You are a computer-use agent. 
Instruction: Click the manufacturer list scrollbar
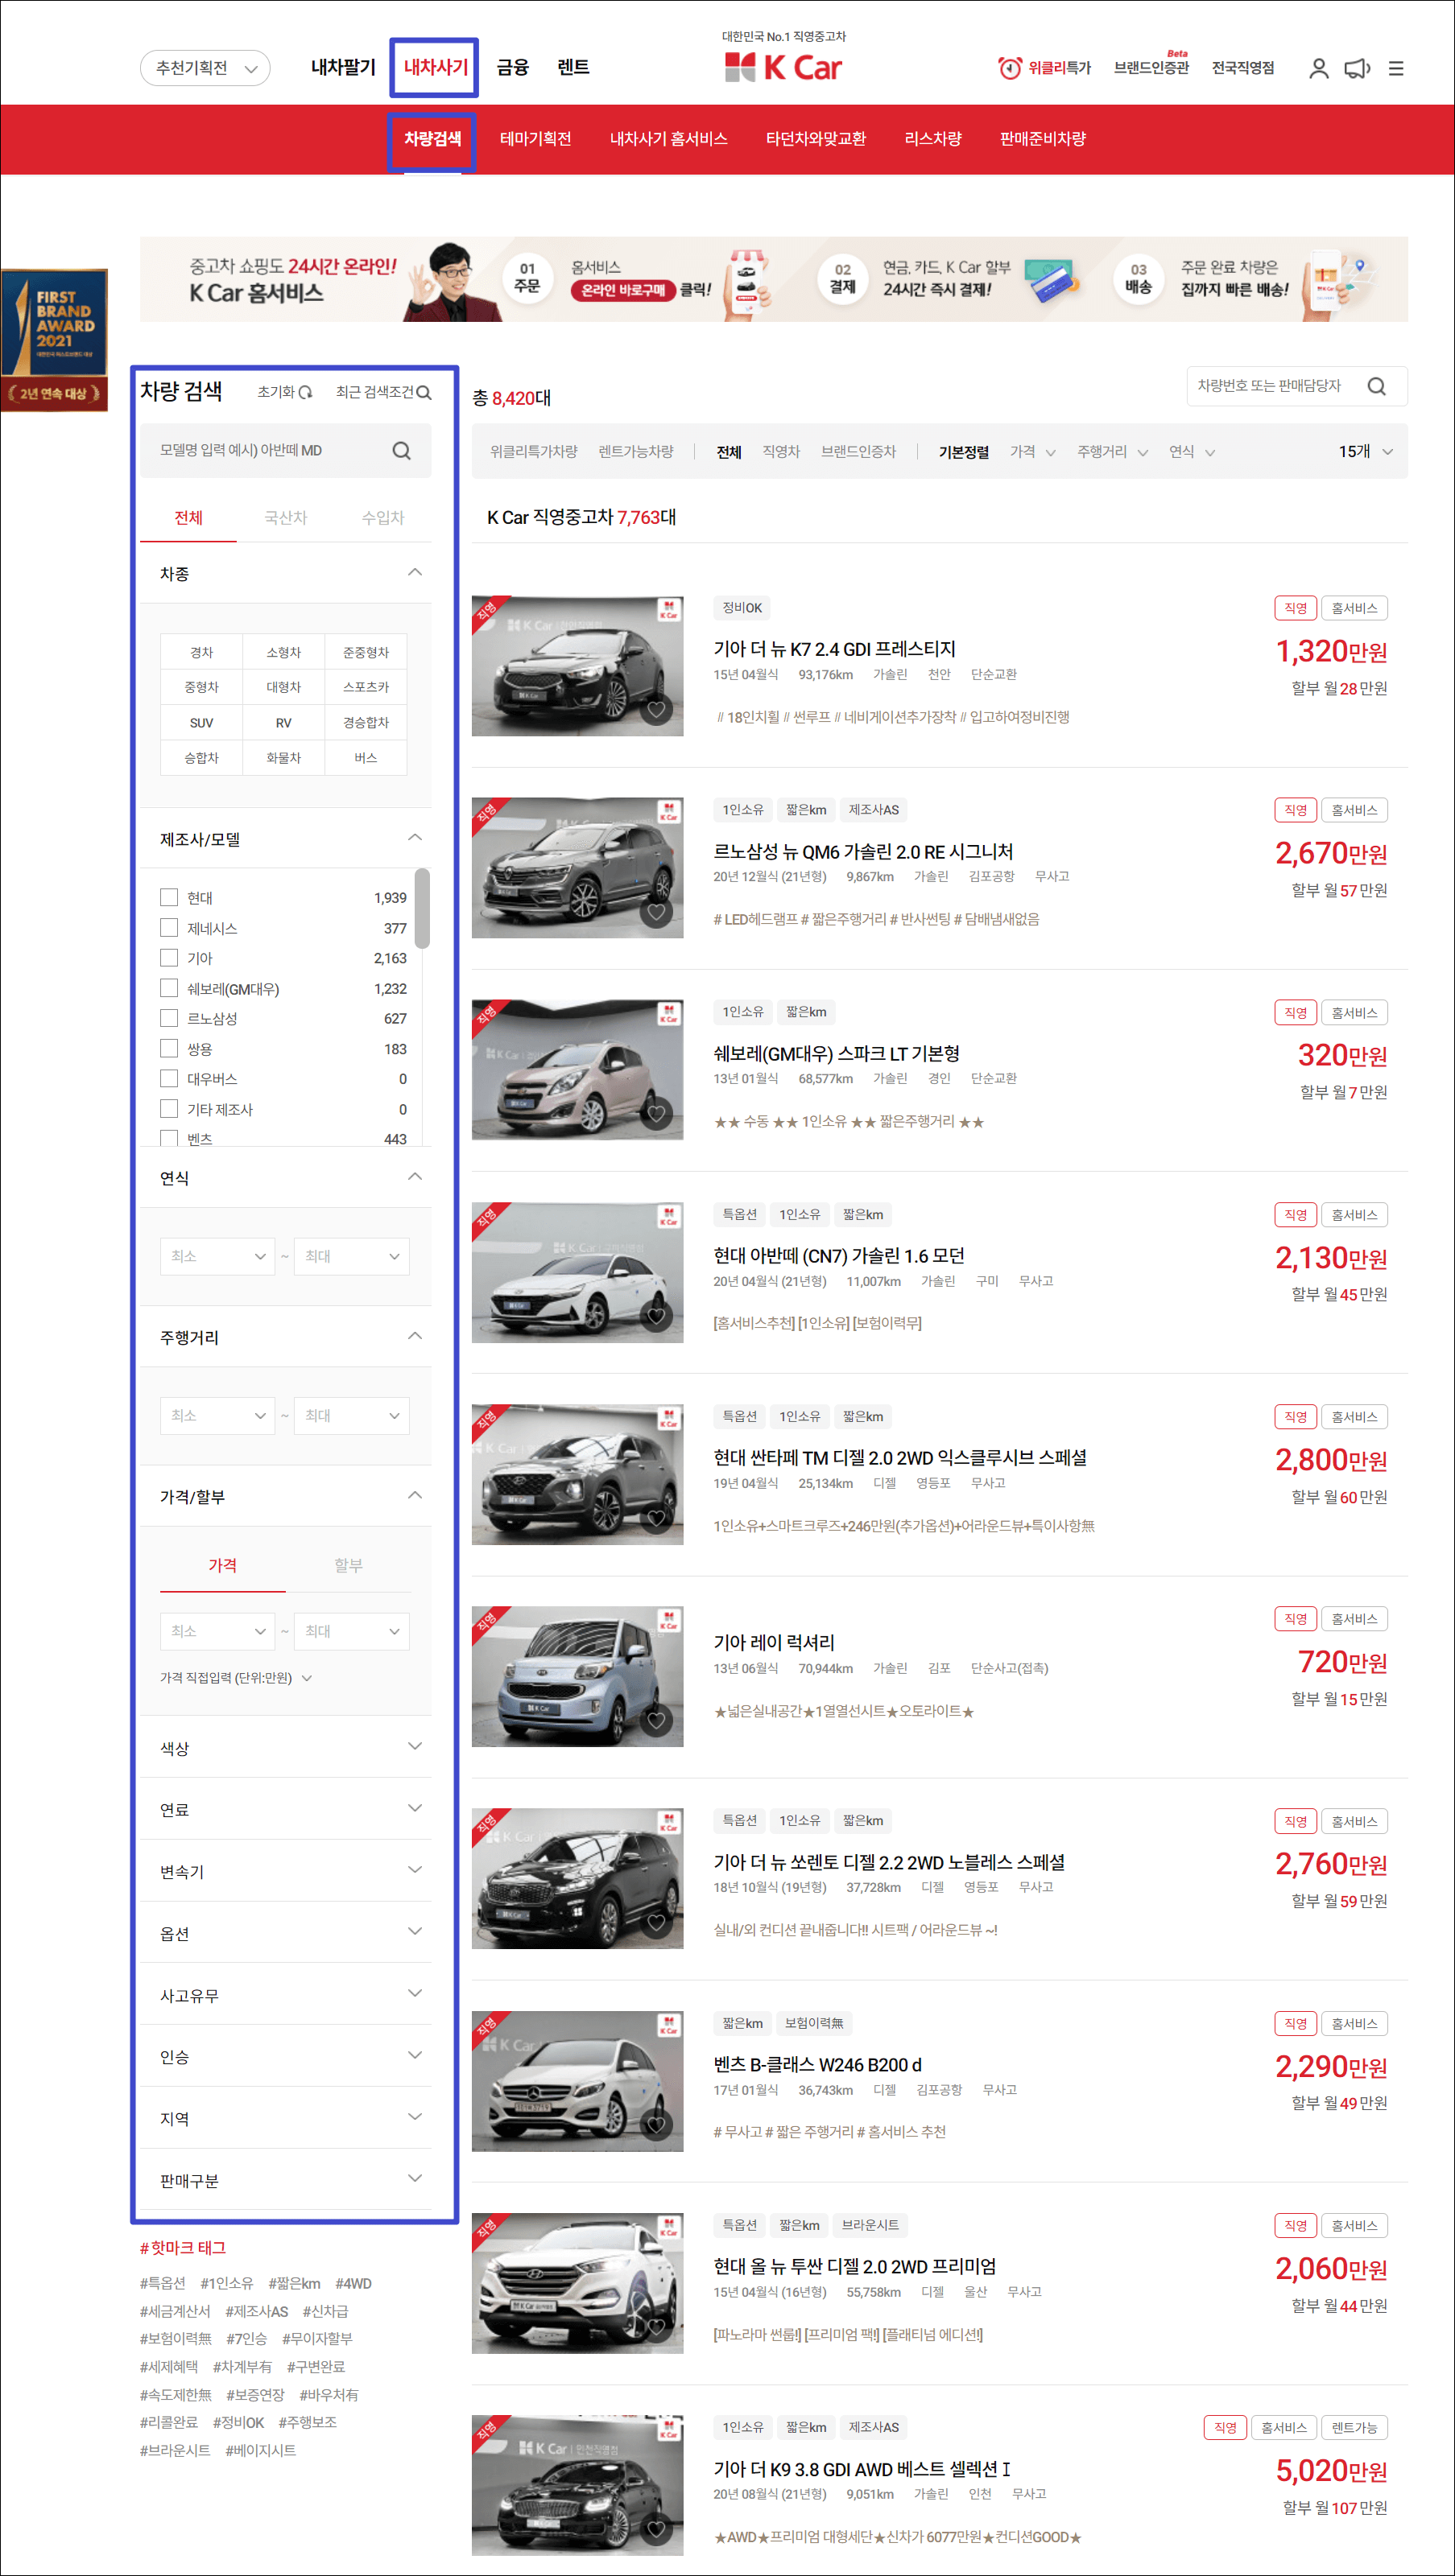point(421,908)
